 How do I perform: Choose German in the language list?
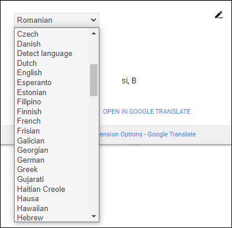point(51,160)
